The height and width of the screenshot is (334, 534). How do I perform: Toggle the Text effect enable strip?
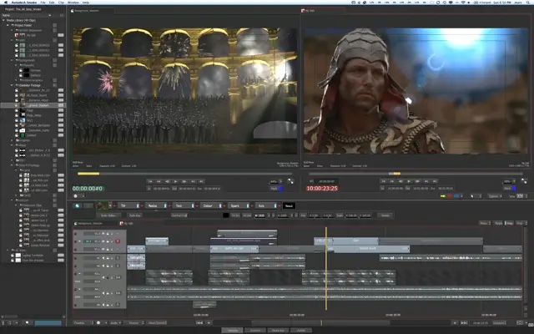pos(193,205)
